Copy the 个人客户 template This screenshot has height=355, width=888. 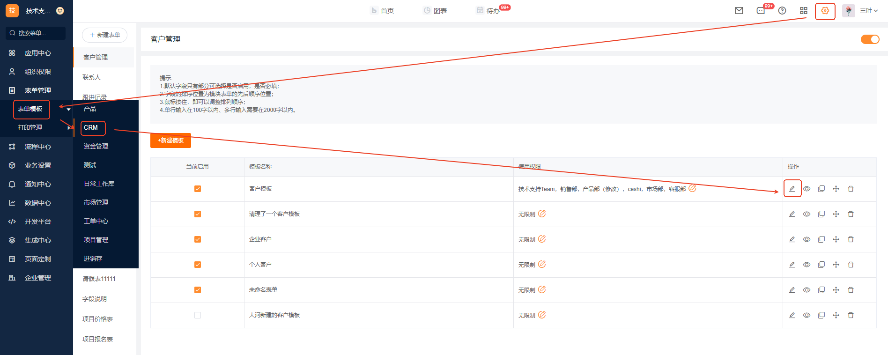tap(821, 265)
